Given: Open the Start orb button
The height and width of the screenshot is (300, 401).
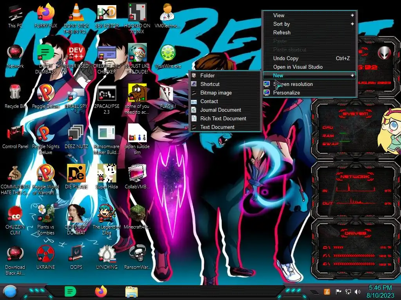Looking at the screenshot, I should click(x=10, y=291).
